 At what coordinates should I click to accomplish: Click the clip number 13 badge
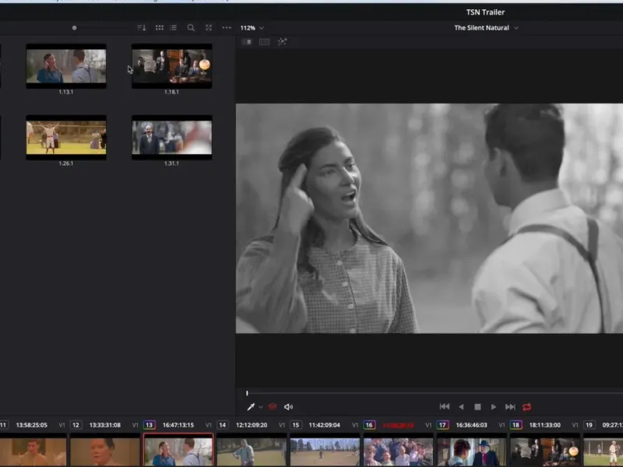[x=149, y=425]
